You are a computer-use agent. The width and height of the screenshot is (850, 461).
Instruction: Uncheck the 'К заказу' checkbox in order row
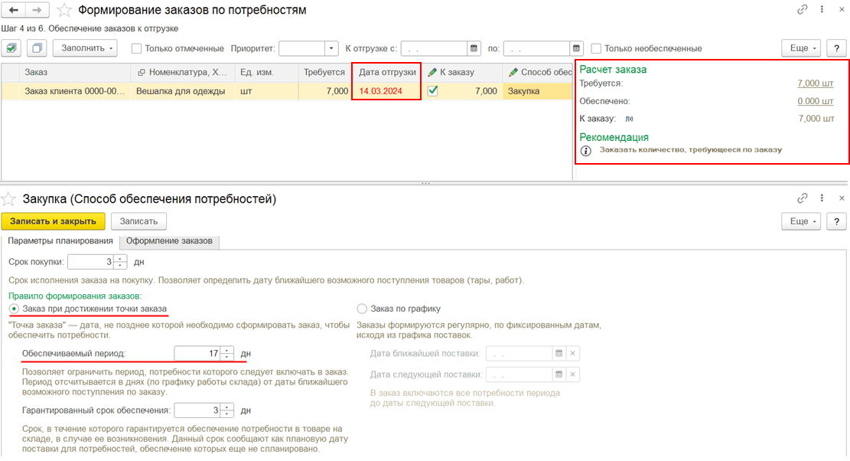pos(432,90)
